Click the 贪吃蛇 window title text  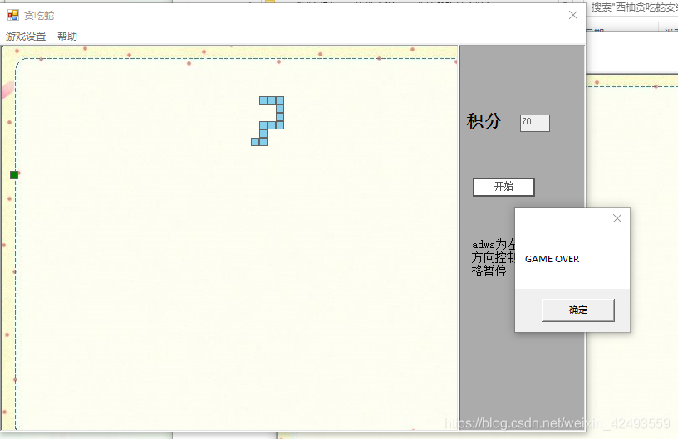(39, 16)
